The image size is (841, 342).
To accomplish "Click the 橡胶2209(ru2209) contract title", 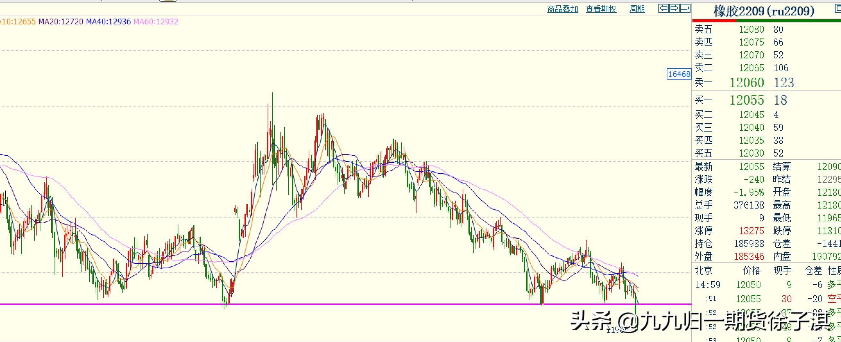I will point(764,12).
